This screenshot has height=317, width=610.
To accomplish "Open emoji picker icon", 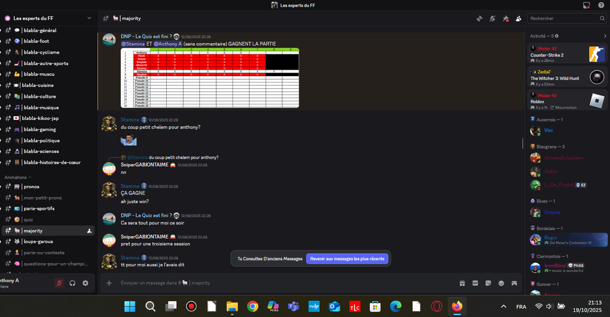I will click(501, 283).
